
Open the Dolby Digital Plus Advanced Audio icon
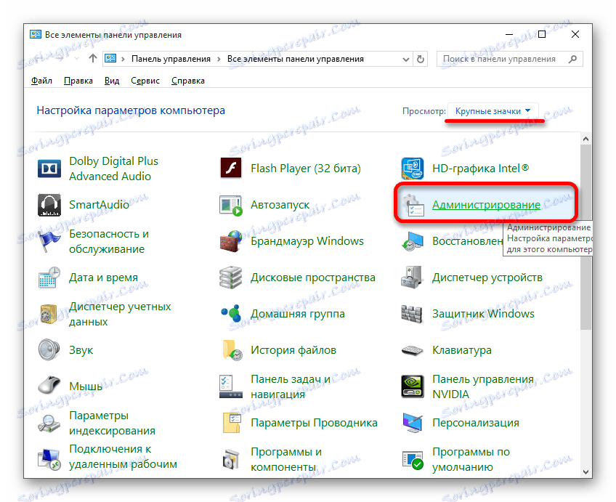tap(49, 169)
